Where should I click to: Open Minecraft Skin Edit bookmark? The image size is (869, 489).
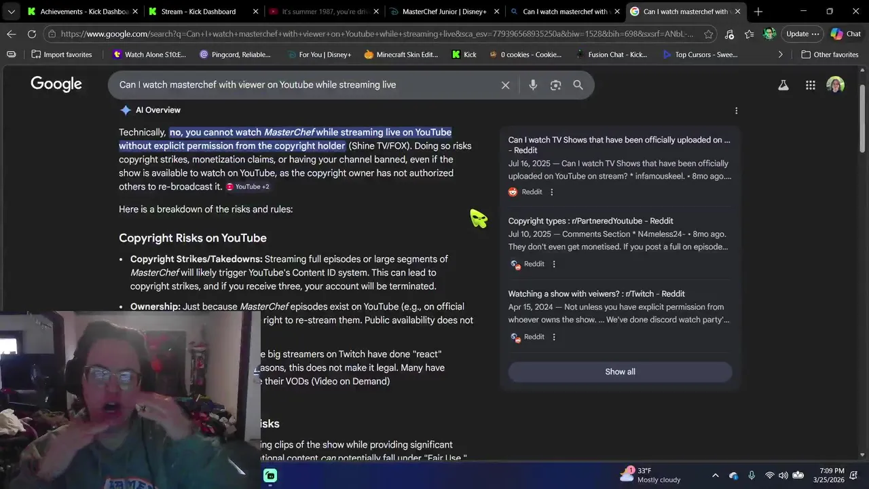click(401, 54)
